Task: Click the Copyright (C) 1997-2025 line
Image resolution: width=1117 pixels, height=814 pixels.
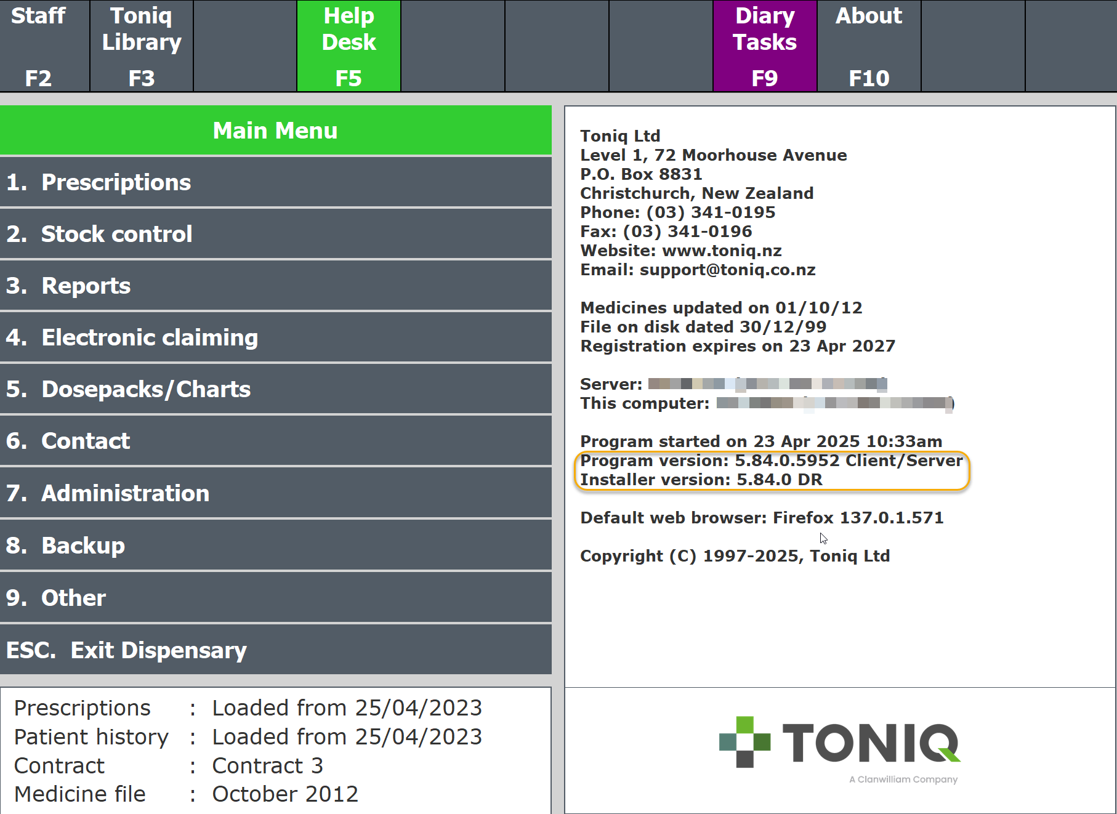Action: pyautogui.click(x=735, y=556)
